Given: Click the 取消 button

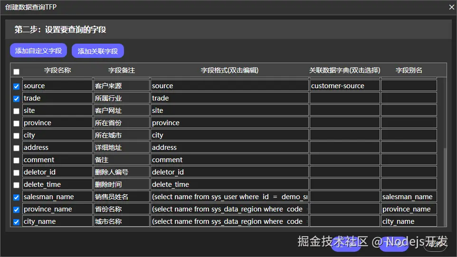Looking at the screenshot, I should [436, 244].
